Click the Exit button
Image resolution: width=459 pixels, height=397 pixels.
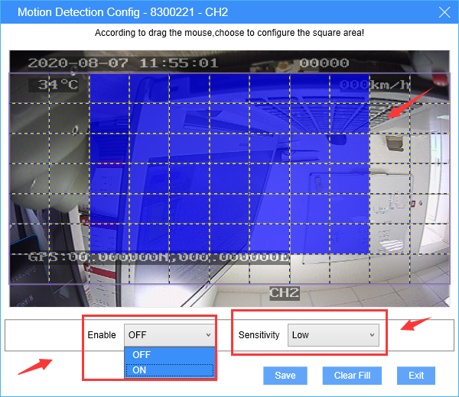416,376
